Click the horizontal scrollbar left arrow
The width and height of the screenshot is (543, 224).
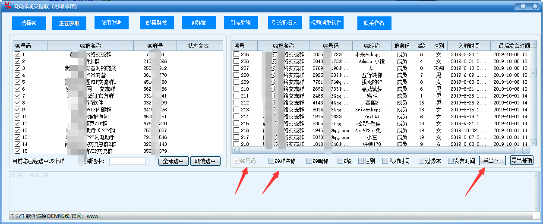coord(236,150)
